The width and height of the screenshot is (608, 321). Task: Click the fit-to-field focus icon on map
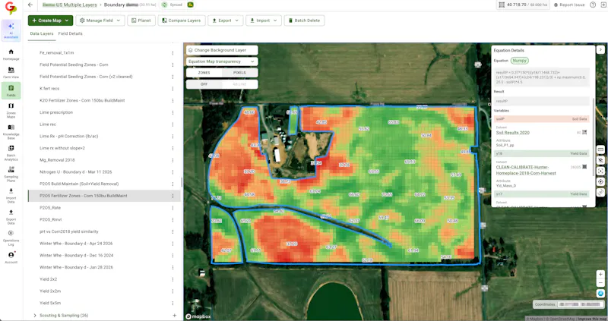[x=600, y=171]
